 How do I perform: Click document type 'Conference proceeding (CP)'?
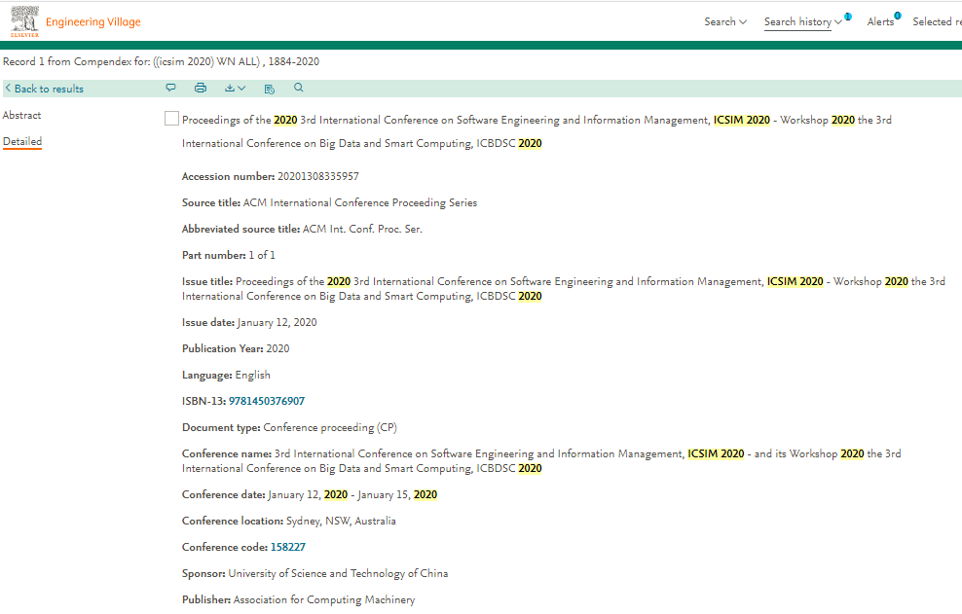pos(330,427)
